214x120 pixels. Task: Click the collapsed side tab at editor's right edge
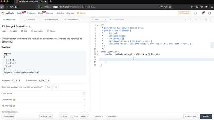click(212, 45)
